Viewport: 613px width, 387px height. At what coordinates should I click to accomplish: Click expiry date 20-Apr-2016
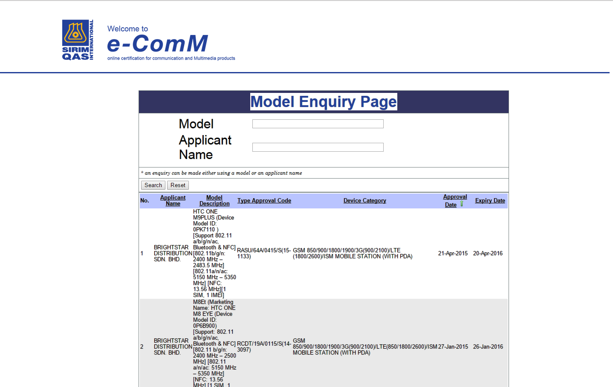488,254
